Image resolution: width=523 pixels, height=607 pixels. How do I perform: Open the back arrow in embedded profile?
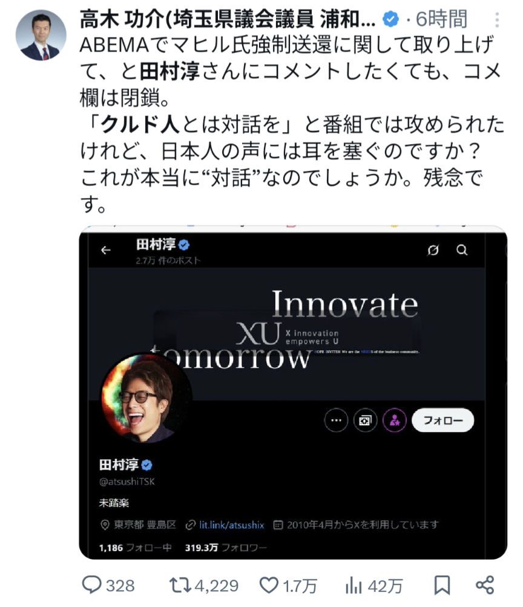pyautogui.click(x=105, y=250)
